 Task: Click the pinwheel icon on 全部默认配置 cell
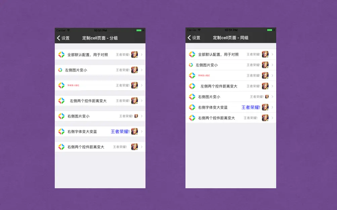pyautogui.click(x=62, y=55)
